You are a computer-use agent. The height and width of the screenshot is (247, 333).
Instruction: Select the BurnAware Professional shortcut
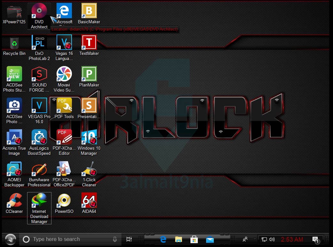39,174
